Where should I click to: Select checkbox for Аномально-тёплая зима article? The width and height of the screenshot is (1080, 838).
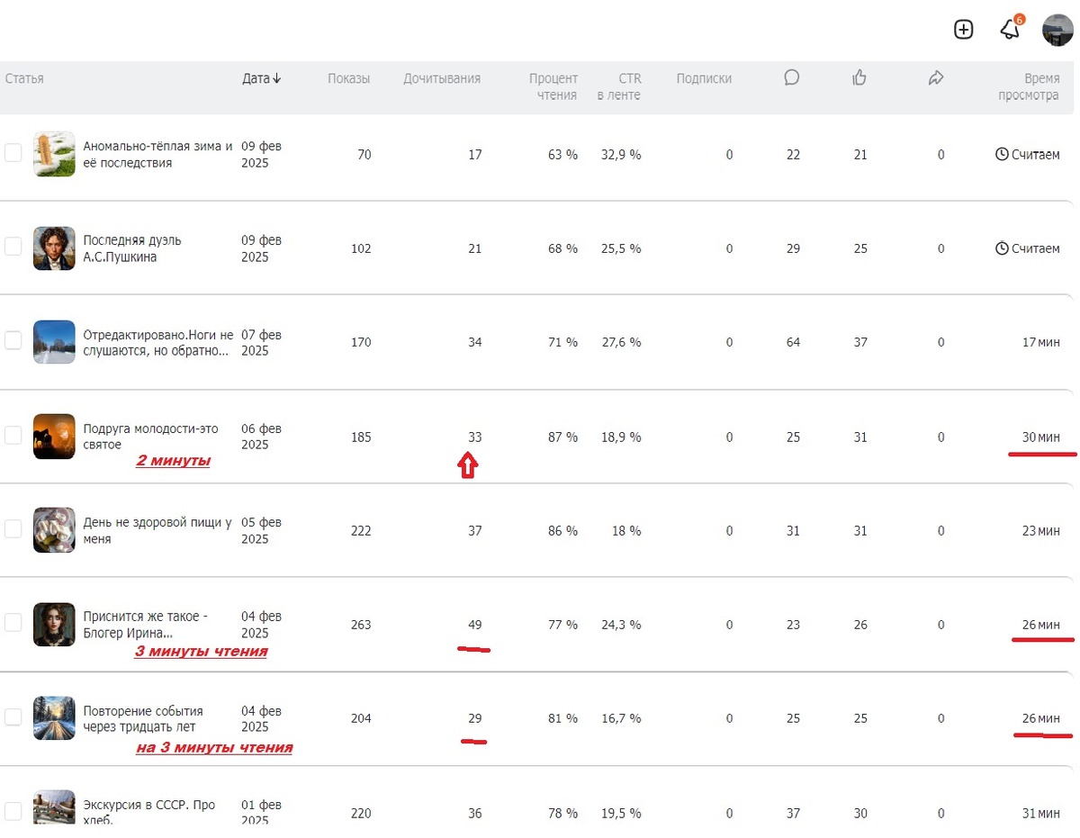[x=13, y=153]
